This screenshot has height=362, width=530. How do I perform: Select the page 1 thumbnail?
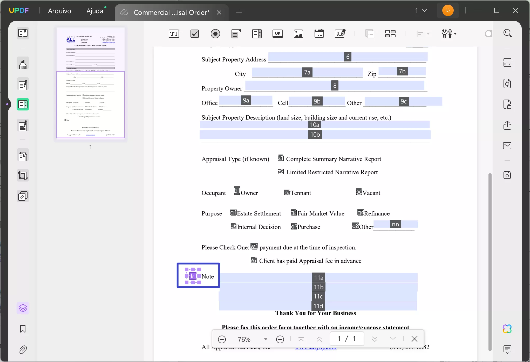coord(91,83)
